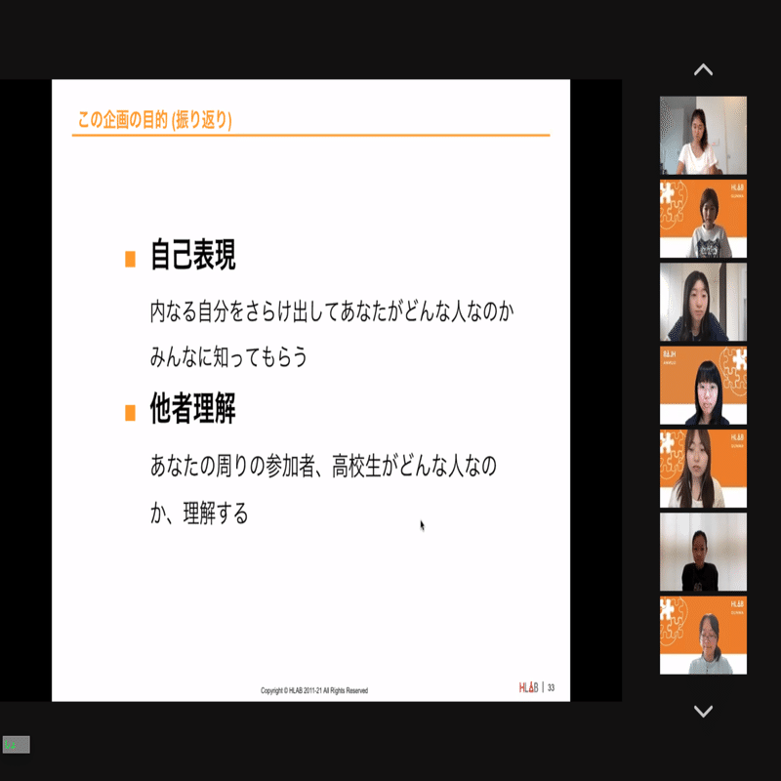Screen dimensions: 781x781
Task: Select the third participant's video thumbnail
Action: [703, 303]
